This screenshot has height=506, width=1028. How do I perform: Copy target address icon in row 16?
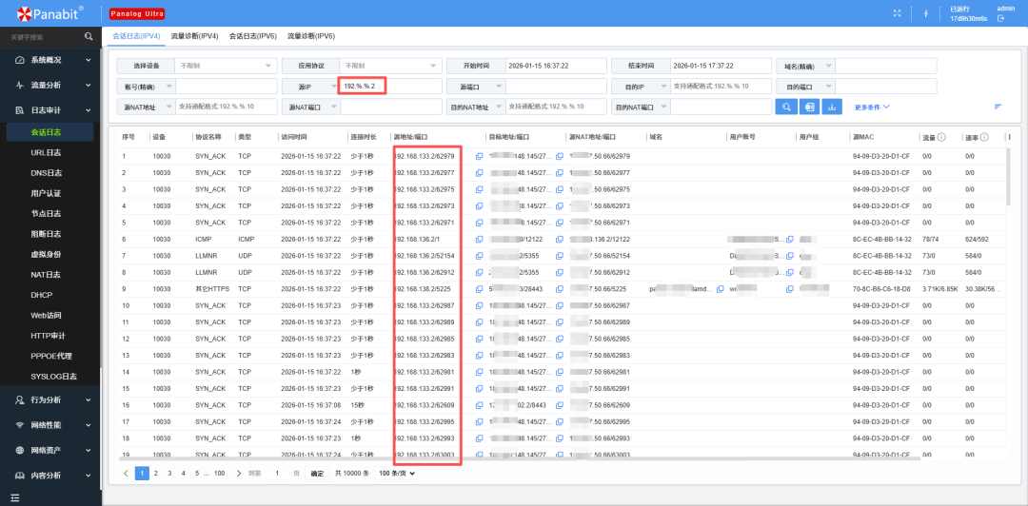[x=560, y=406]
